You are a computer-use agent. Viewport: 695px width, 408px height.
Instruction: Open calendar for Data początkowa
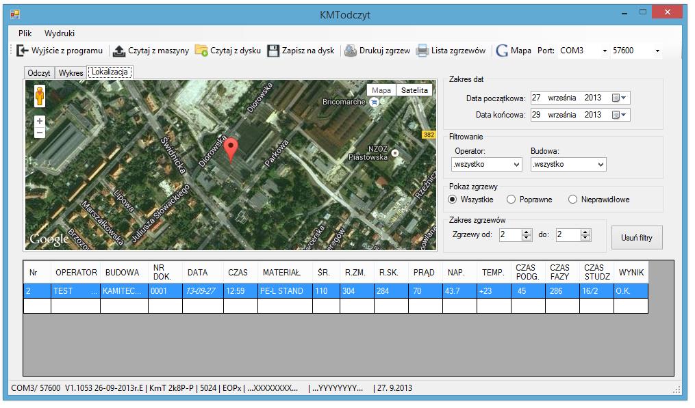coord(619,98)
